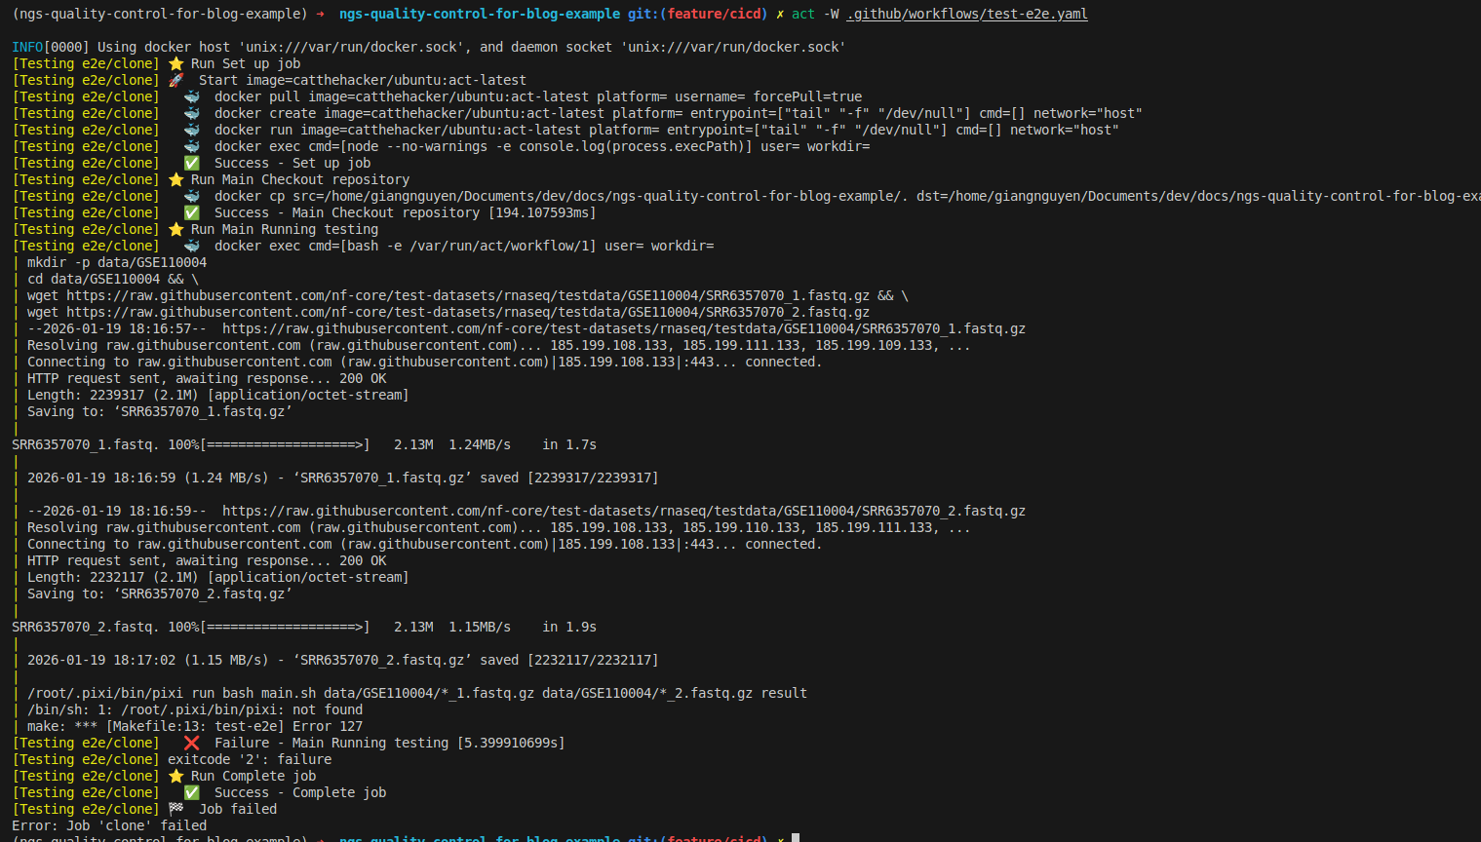This screenshot has height=842, width=1481.
Task: Click the green check beside "Success - Complete job"
Action: (x=192, y=792)
